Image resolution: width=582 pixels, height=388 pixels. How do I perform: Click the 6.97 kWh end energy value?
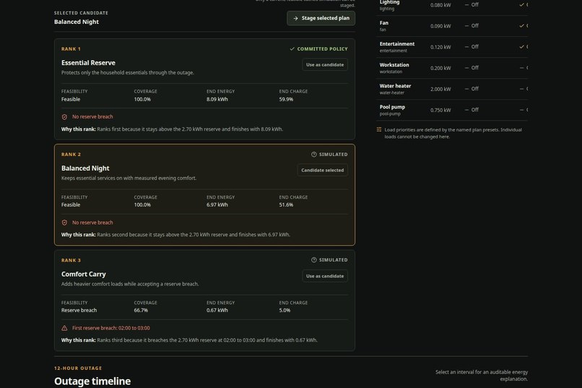tap(217, 204)
